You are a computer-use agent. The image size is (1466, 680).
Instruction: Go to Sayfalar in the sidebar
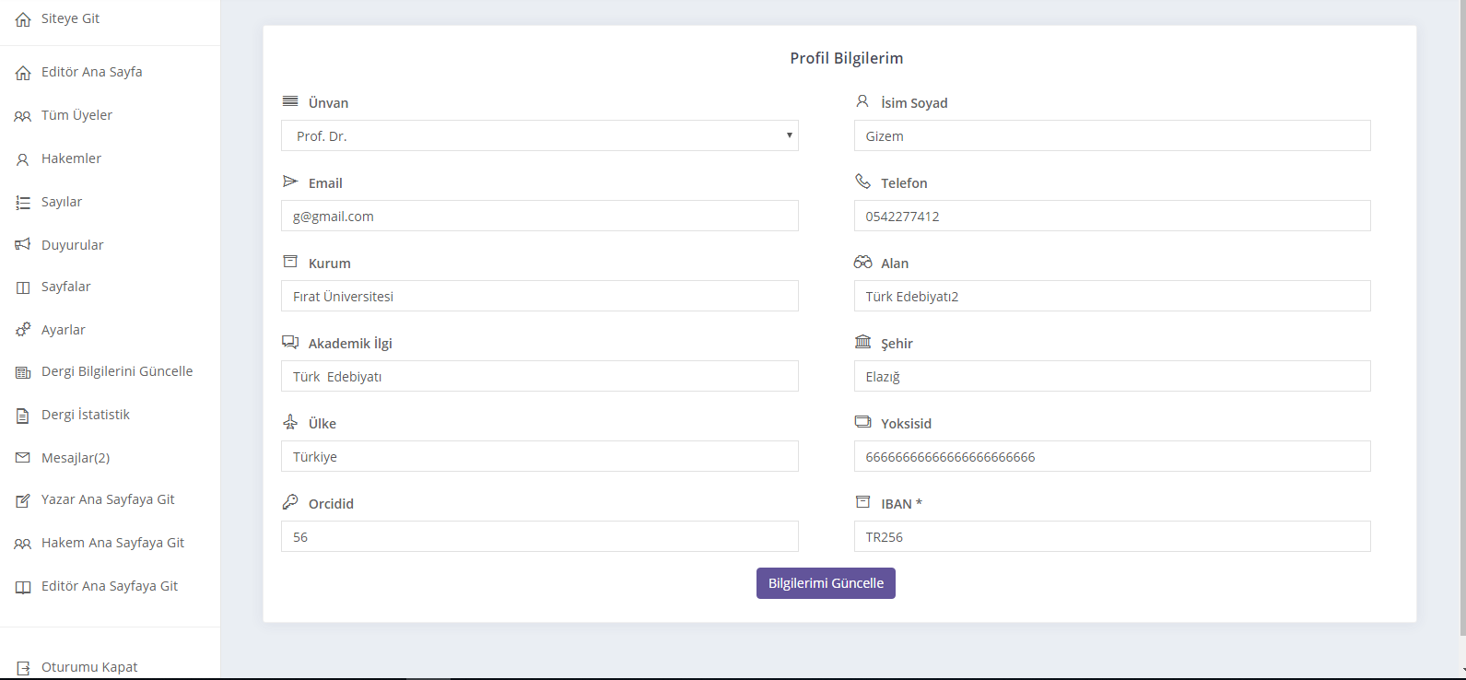[65, 287]
